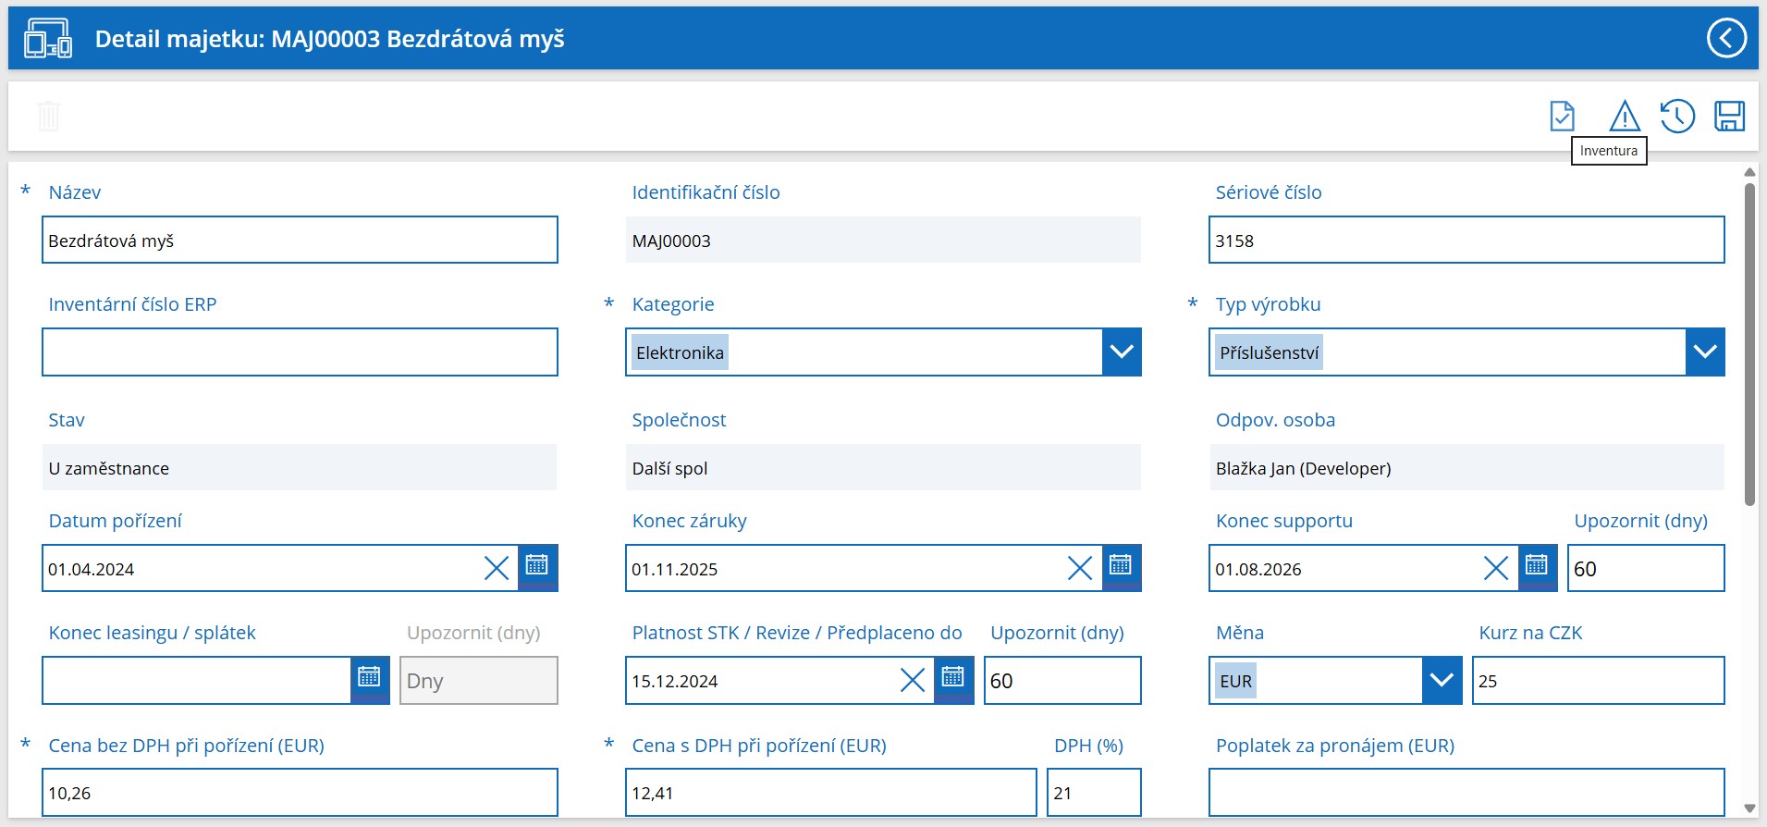Clear the Konec supportu date

(x=1496, y=568)
